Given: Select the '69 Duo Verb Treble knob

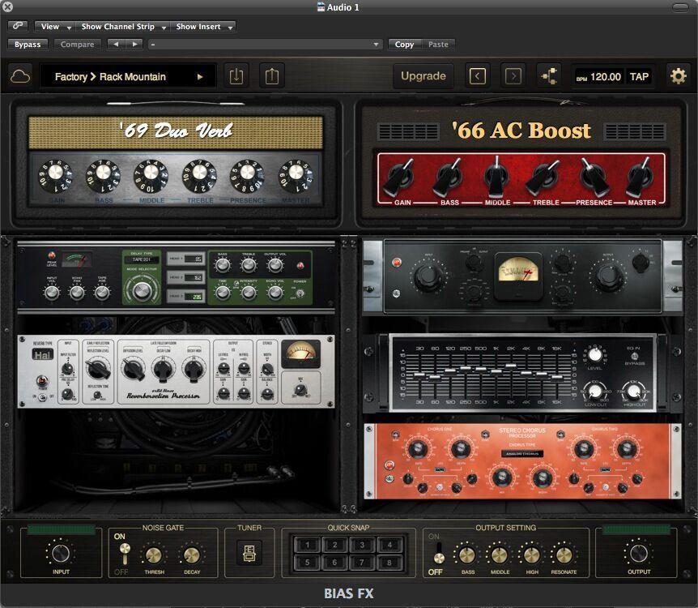Looking at the screenshot, I should coord(199,176).
